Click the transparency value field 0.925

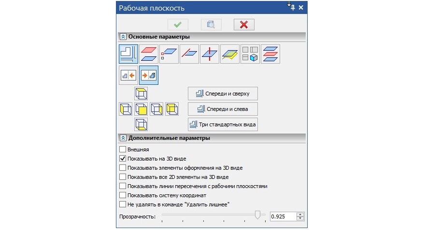pyautogui.click(x=283, y=216)
